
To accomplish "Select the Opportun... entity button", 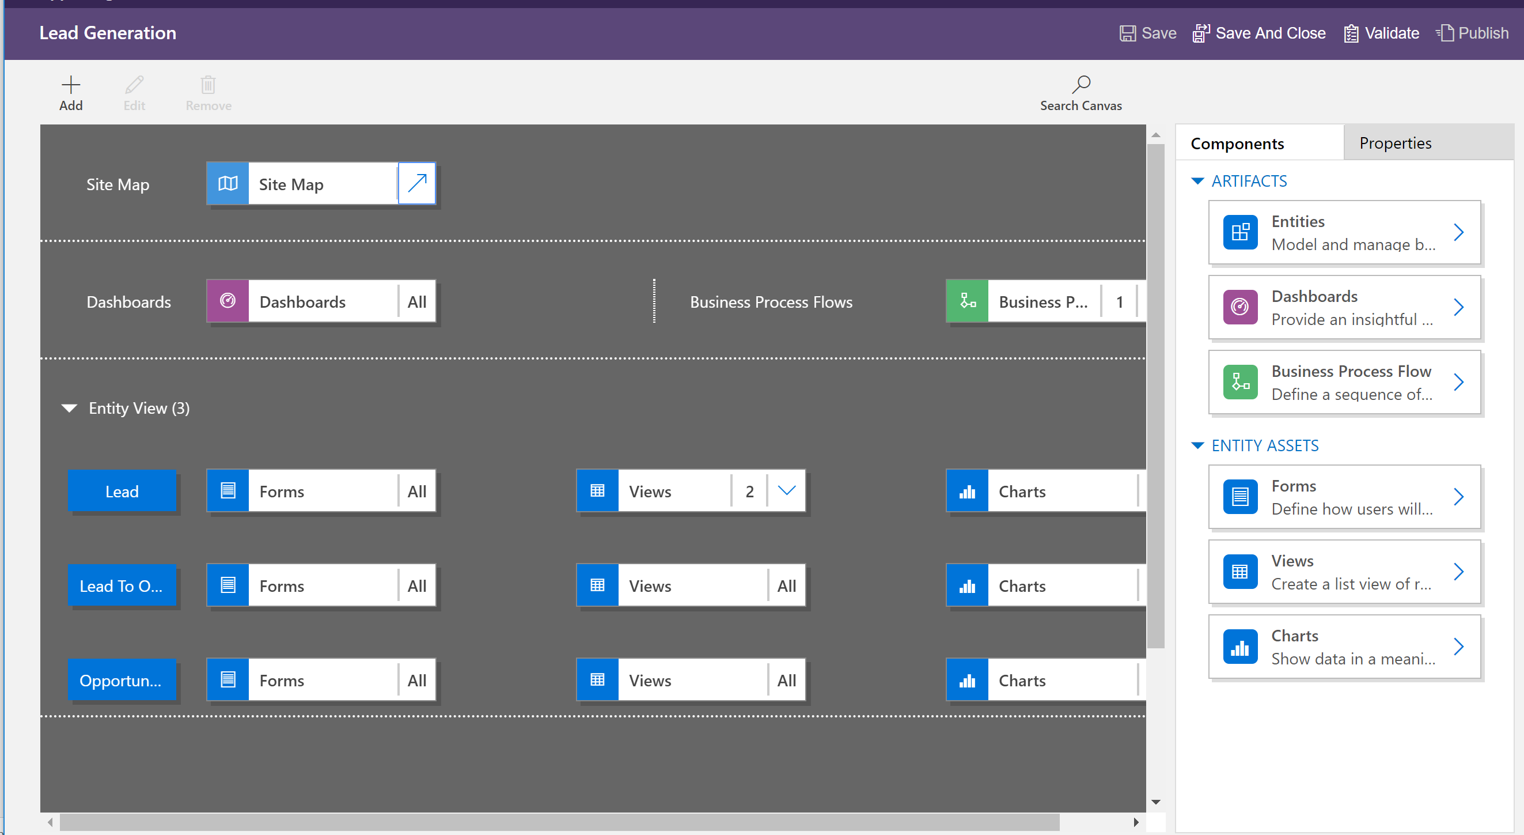I will click(x=122, y=680).
